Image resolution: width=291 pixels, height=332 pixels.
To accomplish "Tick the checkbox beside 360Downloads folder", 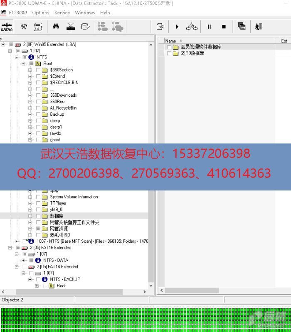I will point(38,95).
